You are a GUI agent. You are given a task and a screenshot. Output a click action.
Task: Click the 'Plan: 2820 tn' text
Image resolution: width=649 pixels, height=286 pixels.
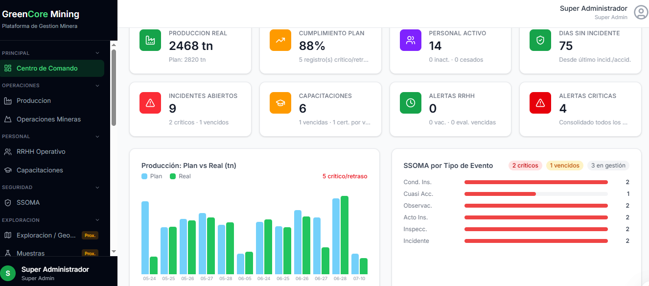coord(187,60)
